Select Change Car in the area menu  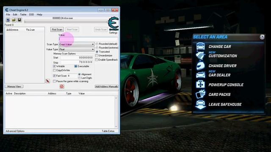[x=220, y=46]
